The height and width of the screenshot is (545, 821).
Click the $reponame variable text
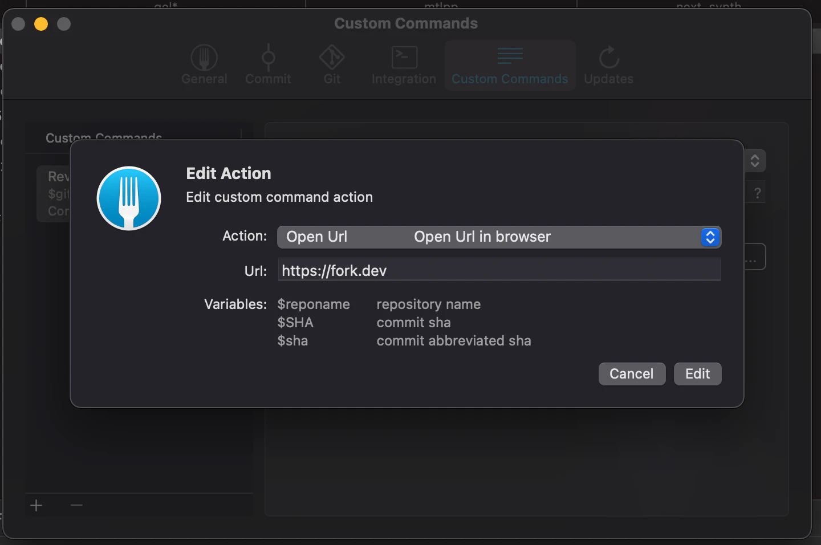coord(314,304)
